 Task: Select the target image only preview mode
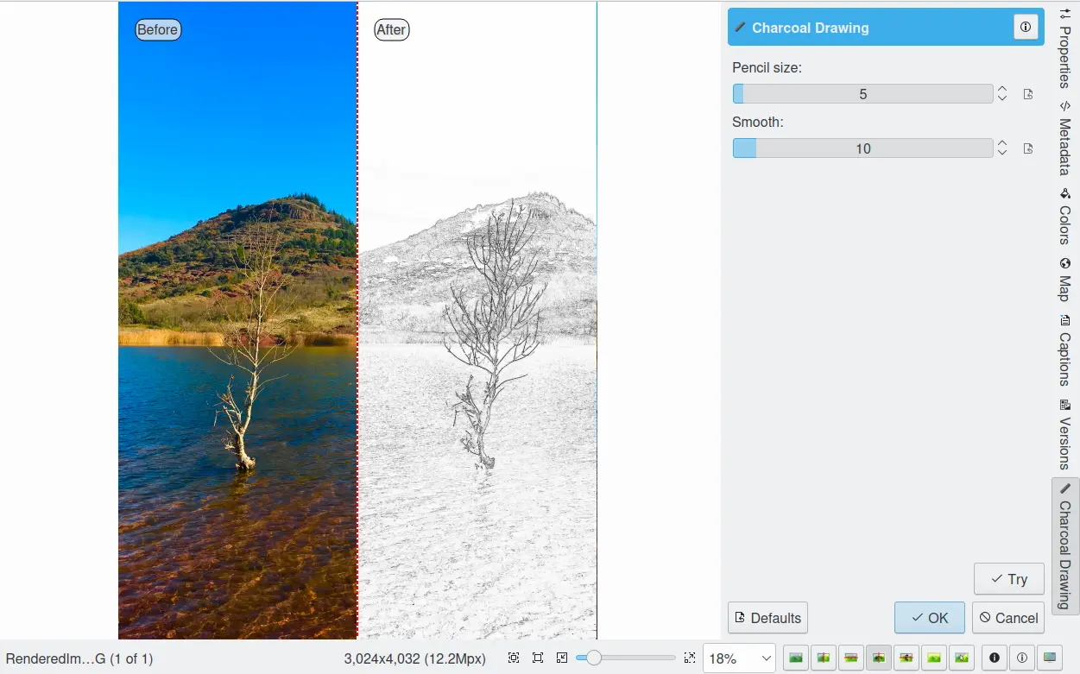point(934,658)
